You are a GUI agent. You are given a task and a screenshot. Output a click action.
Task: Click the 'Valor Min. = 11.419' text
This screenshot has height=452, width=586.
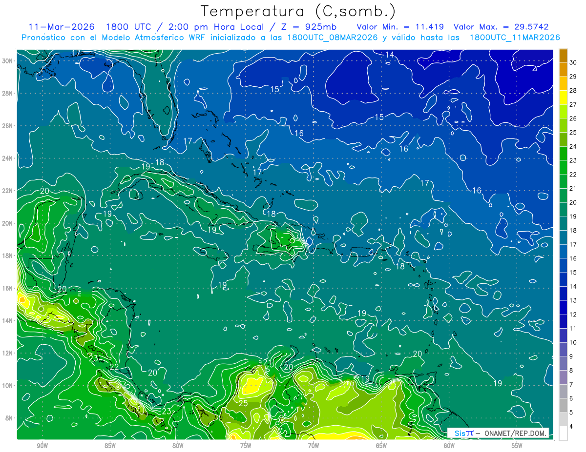[400, 27]
